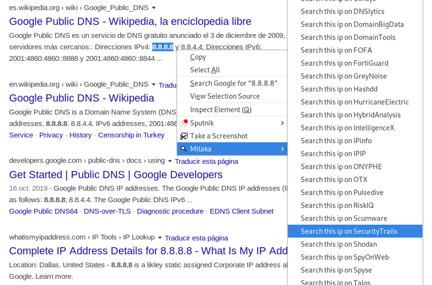Click the "16 oct. 2019" date text
The image size is (432, 285).
coord(28,189)
